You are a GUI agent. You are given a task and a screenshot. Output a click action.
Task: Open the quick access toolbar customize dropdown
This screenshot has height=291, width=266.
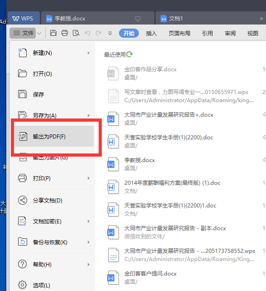pos(110,34)
